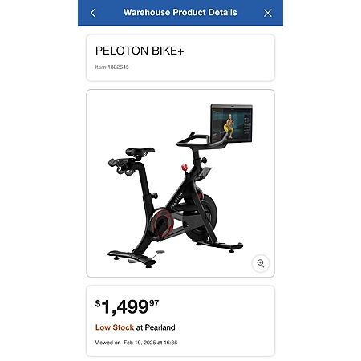Close the Warehouse Product Details screen
Viewport: 361px width, 361px height.
(268, 13)
